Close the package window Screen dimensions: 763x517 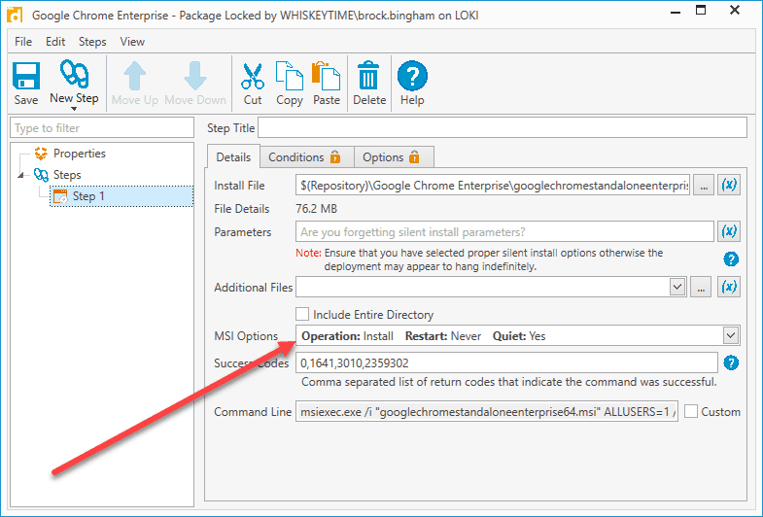[735, 11]
